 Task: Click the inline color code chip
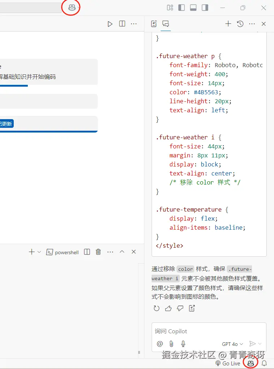(x=186, y=269)
